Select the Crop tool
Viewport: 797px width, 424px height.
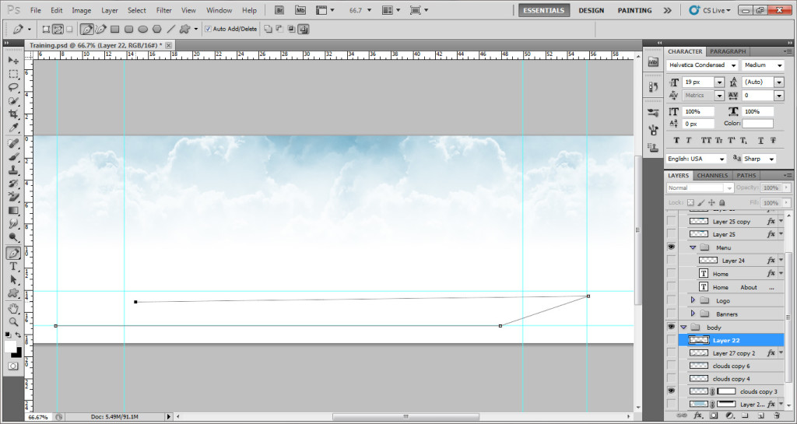[13, 114]
